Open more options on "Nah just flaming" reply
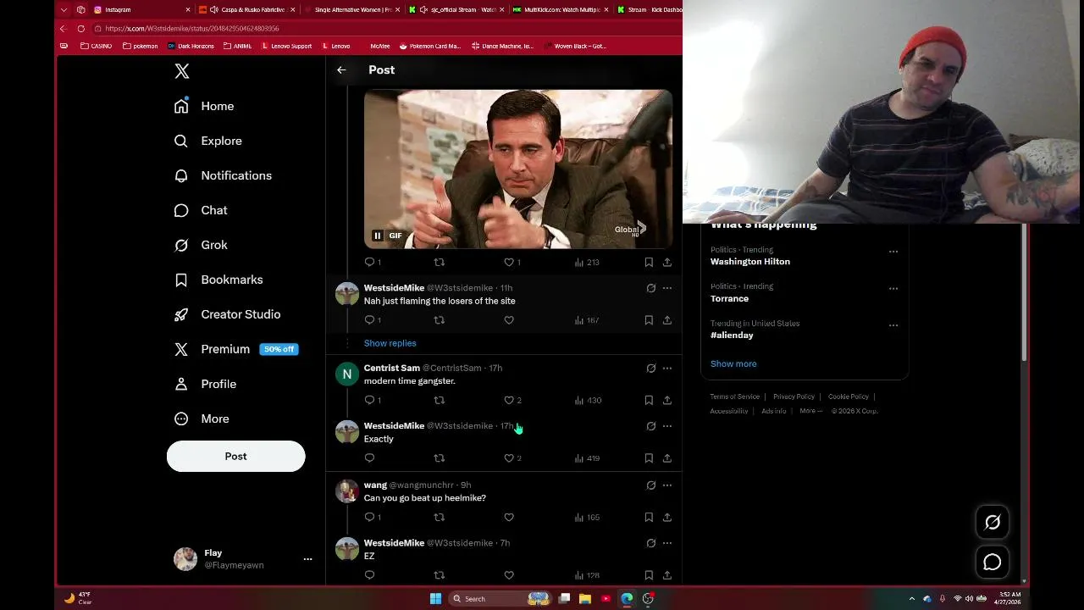1084x610 pixels. [x=667, y=288]
